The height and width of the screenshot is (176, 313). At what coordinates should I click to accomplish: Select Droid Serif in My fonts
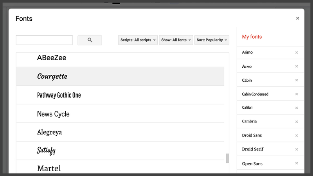coord(252,149)
